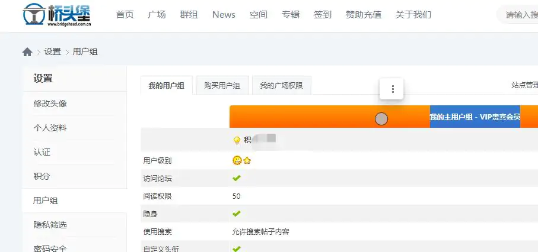Click the 隐身 row label

(x=150, y=214)
